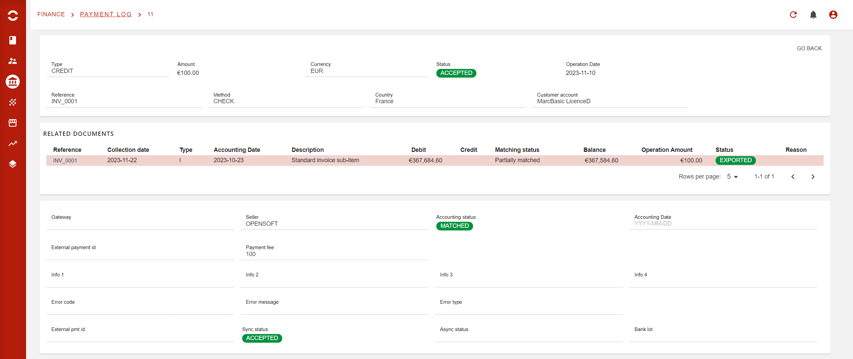The height and width of the screenshot is (359, 853).
Task: Open the dotted cluster sidebar icon
Action: [x=13, y=102]
